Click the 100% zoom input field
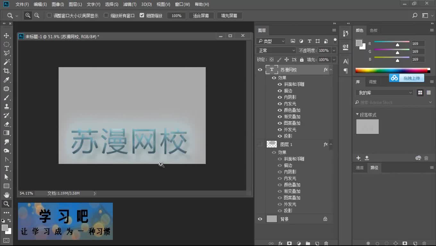The image size is (436, 246). tap(176, 15)
